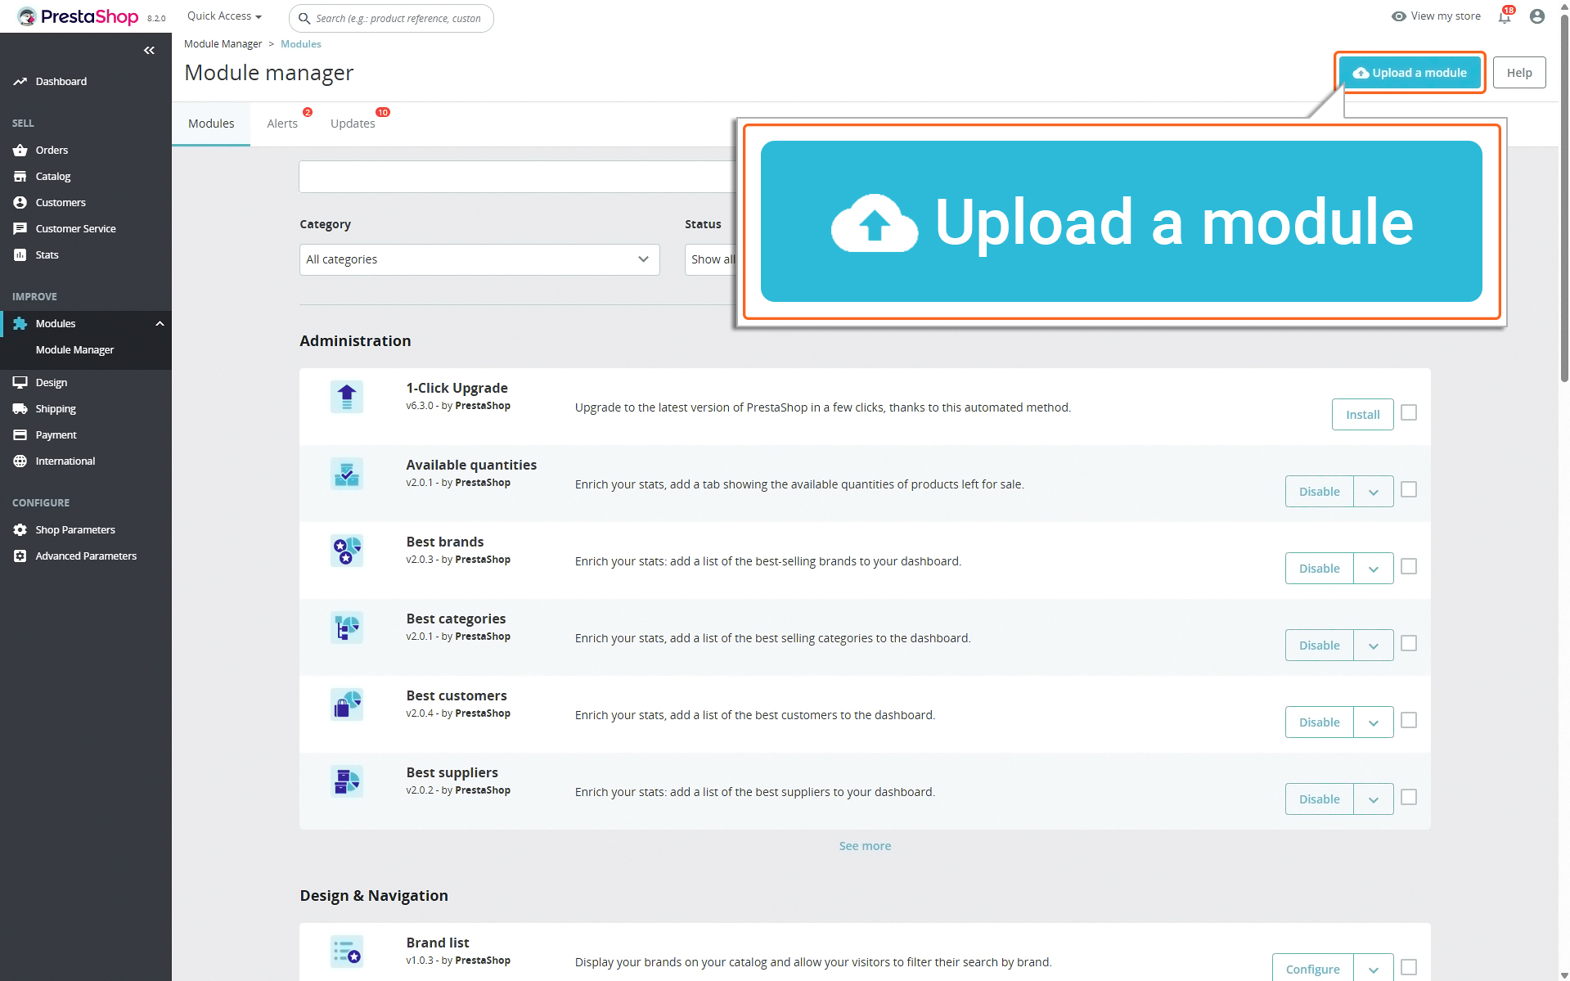Disable the Best suppliers module

(1319, 799)
